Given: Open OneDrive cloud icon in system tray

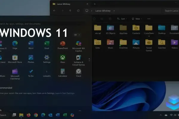Looking at the screenshot, I should (166, 115).
